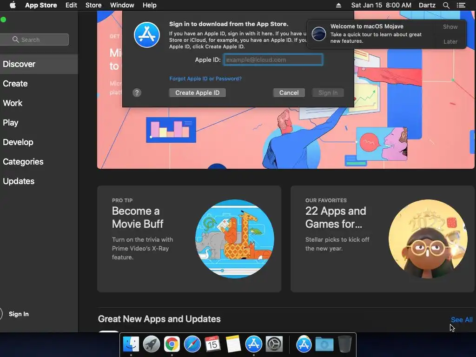Focus the Apple ID text field
This screenshot has height=357, width=476.
coord(273,60)
